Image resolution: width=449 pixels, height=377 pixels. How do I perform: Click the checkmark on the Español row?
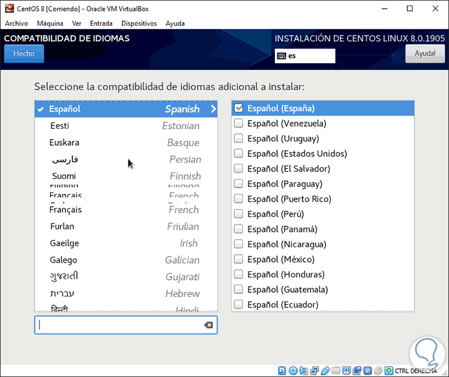[41, 109]
